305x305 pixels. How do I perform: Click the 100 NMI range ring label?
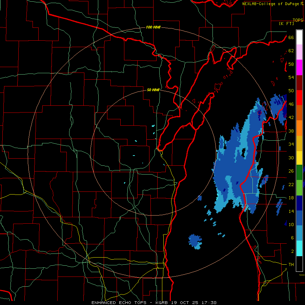[153, 27]
